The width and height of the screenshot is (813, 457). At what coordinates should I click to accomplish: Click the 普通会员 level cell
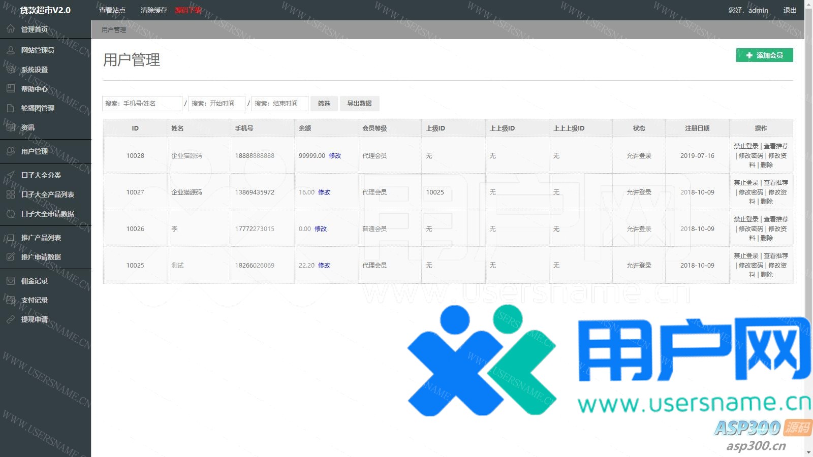tap(374, 229)
